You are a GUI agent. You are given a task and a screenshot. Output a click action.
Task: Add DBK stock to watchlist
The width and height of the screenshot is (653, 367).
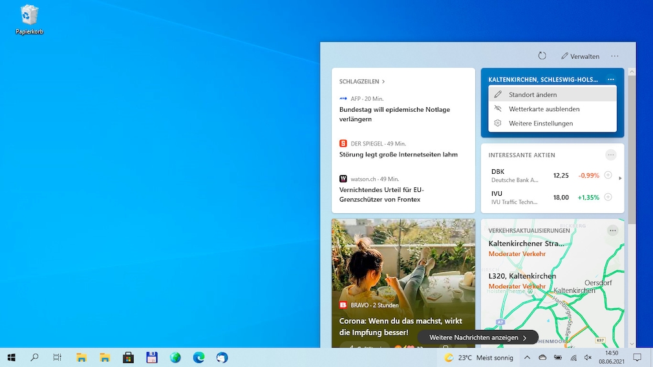tap(608, 175)
